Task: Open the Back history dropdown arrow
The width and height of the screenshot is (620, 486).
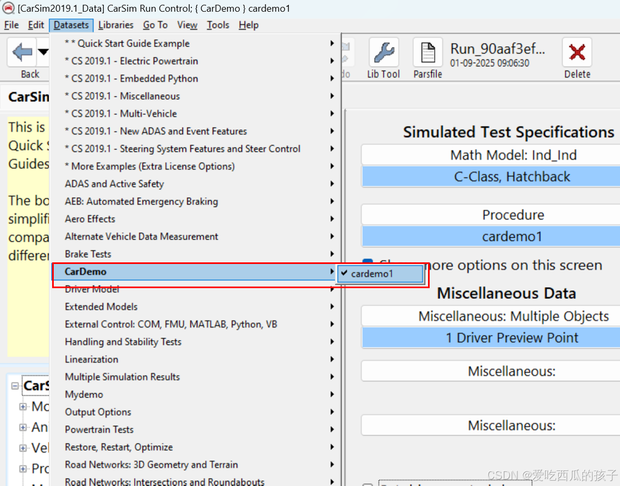Action: coord(43,52)
